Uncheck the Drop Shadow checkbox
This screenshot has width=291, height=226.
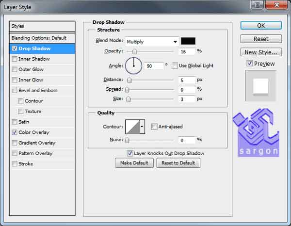click(14, 48)
